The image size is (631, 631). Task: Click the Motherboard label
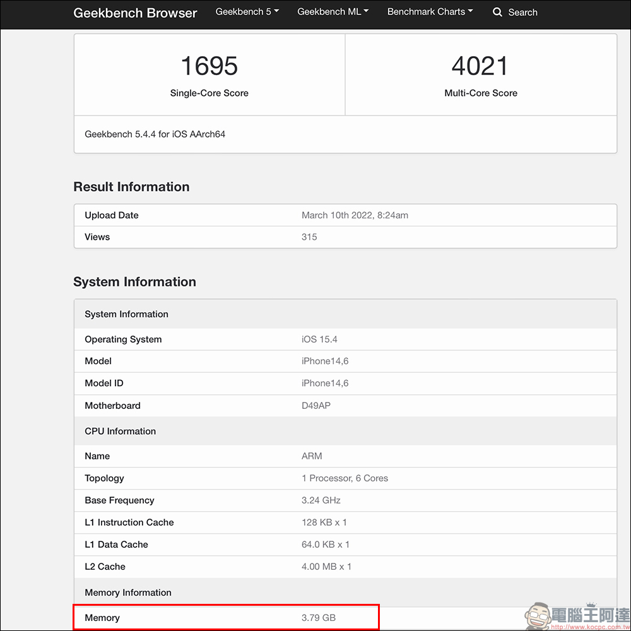[112, 406]
